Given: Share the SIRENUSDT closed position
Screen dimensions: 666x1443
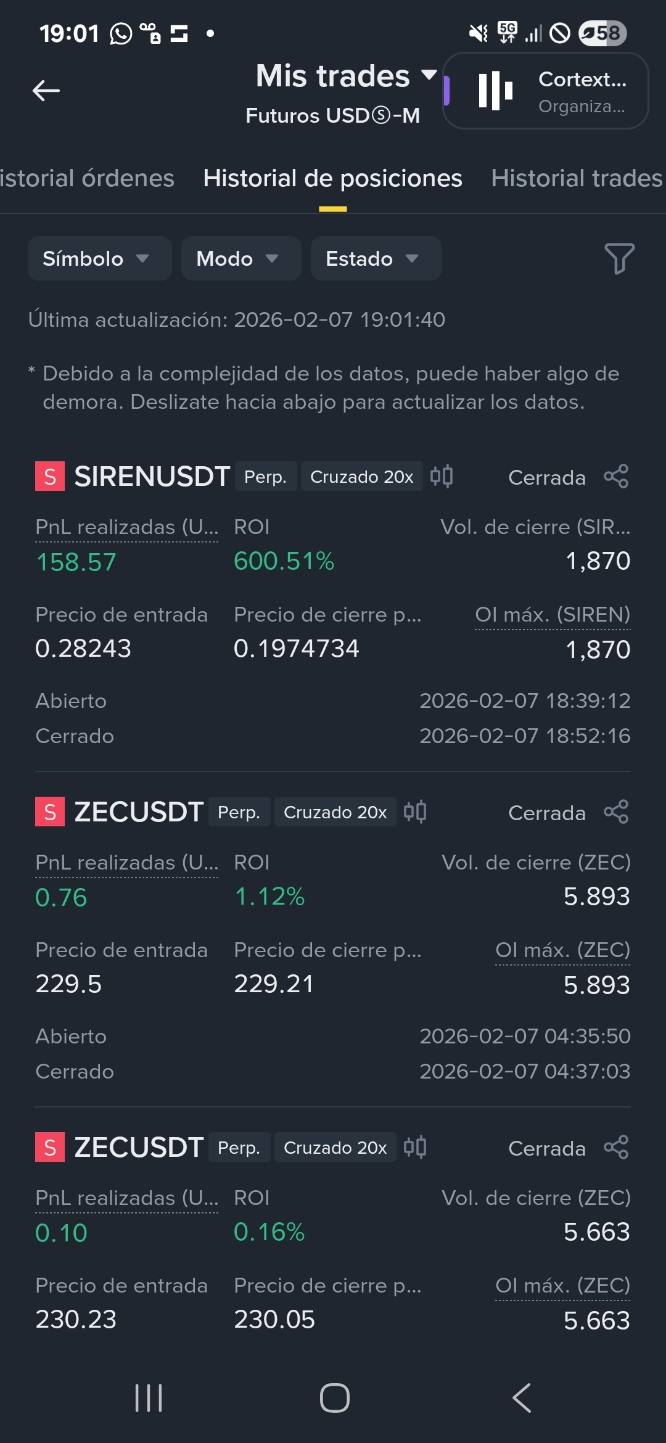Looking at the screenshot, I should pos(616,477).
